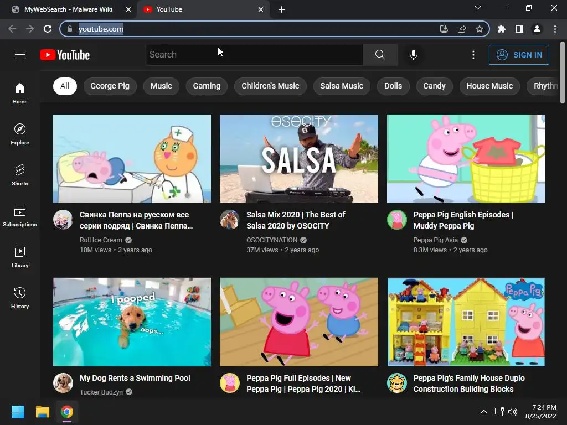Viewport: 567px width, 425px height.
Task: Click Roll Ice Cream channel avatar
Action: tap(63, 219)
